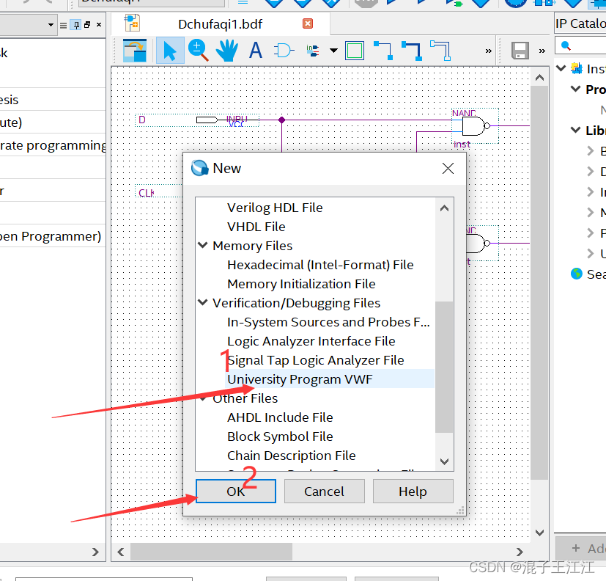Click the Open Programmer task row
Screen dimensions: 606x581
click(x=53, y=236)
